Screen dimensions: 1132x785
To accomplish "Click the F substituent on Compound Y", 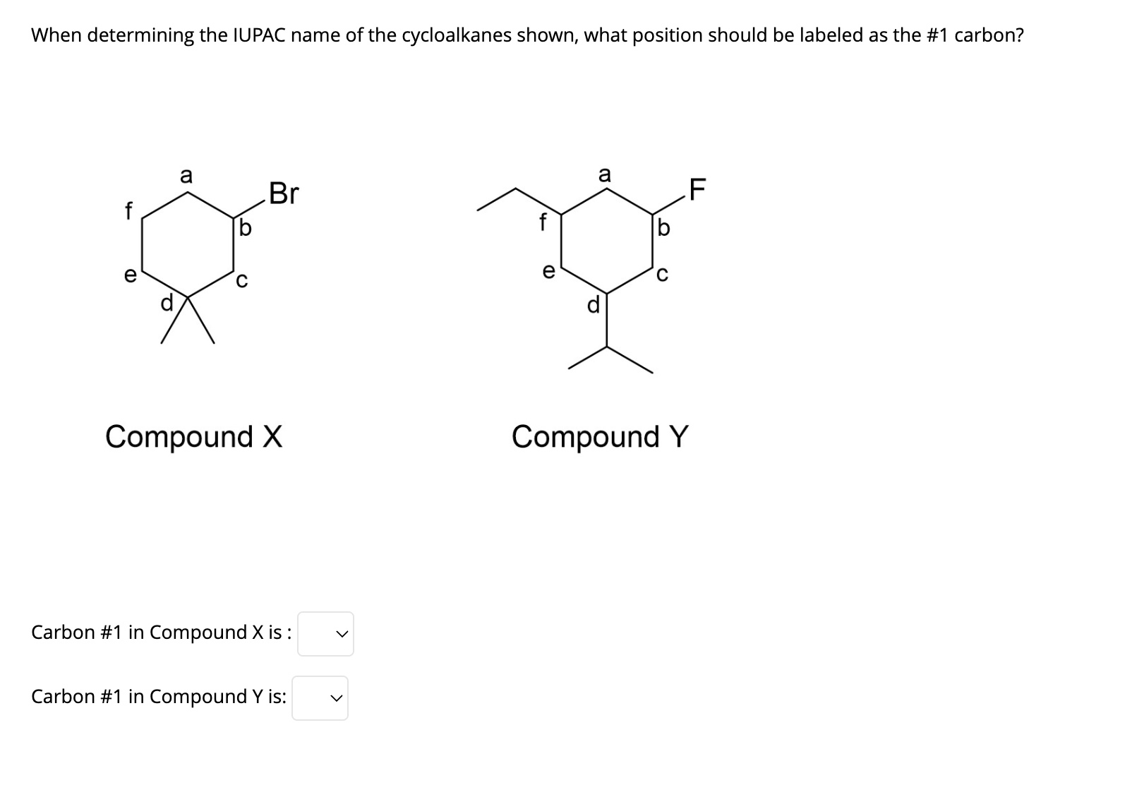I will point(696,188).
